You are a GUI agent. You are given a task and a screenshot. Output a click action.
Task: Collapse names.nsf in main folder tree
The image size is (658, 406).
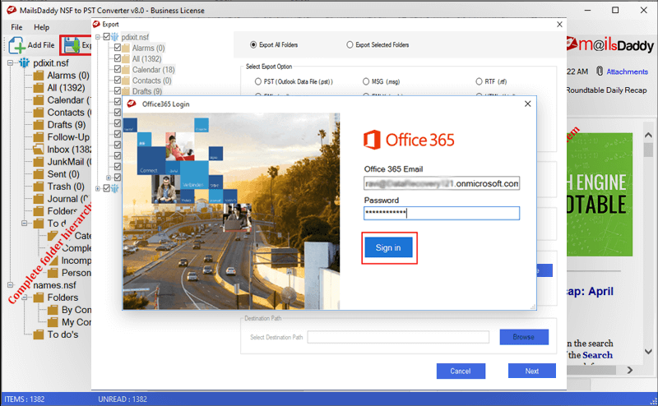click(x=10, y=285)
